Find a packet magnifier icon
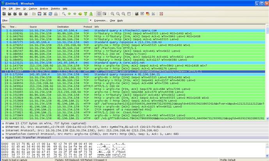 [x=64, y=14]
